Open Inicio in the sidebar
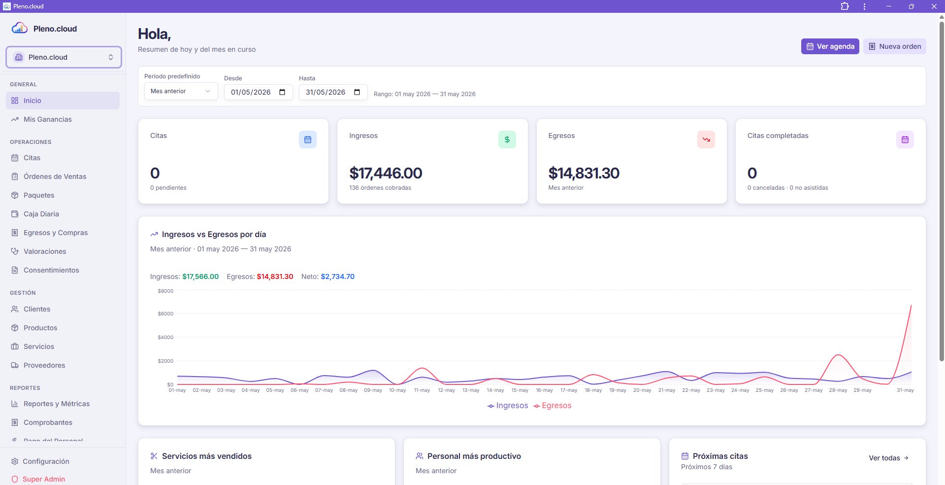This screenshot has height=485, width=945. click(x=63, y=101)
